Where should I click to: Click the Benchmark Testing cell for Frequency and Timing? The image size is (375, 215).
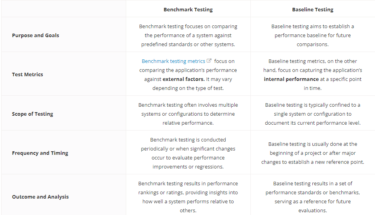tap(188, 153)
